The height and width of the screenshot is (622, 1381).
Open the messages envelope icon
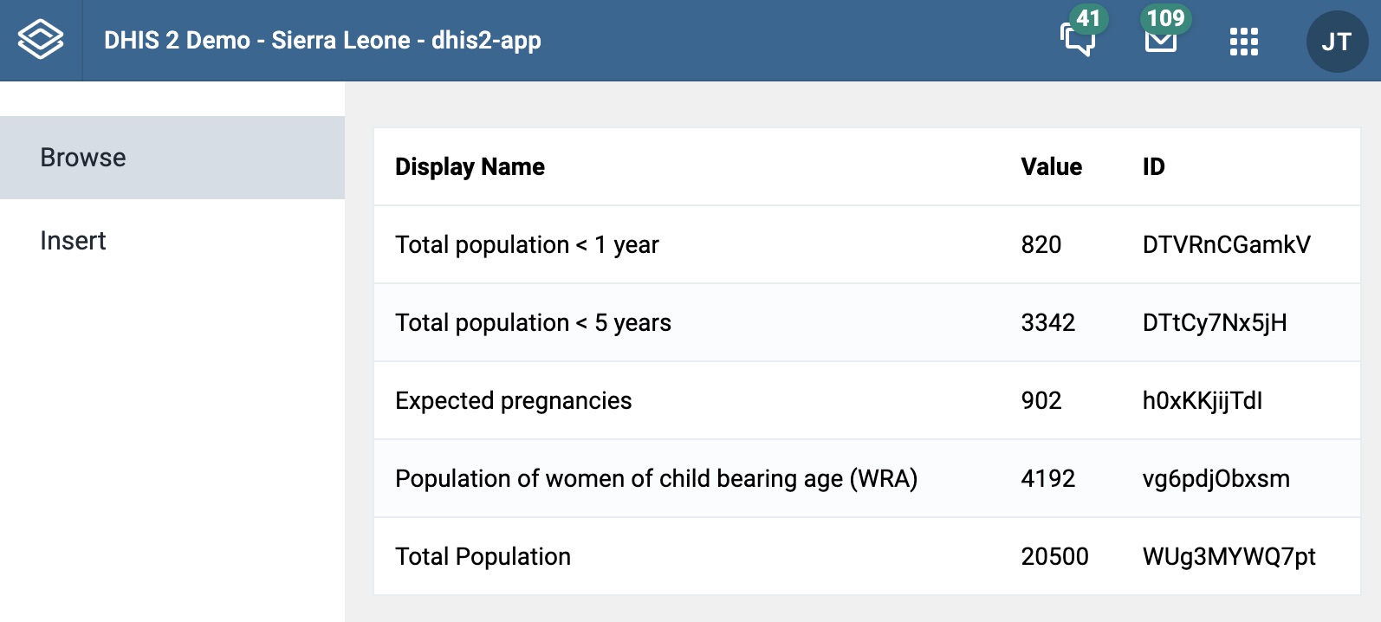(x=1160, y=41)
